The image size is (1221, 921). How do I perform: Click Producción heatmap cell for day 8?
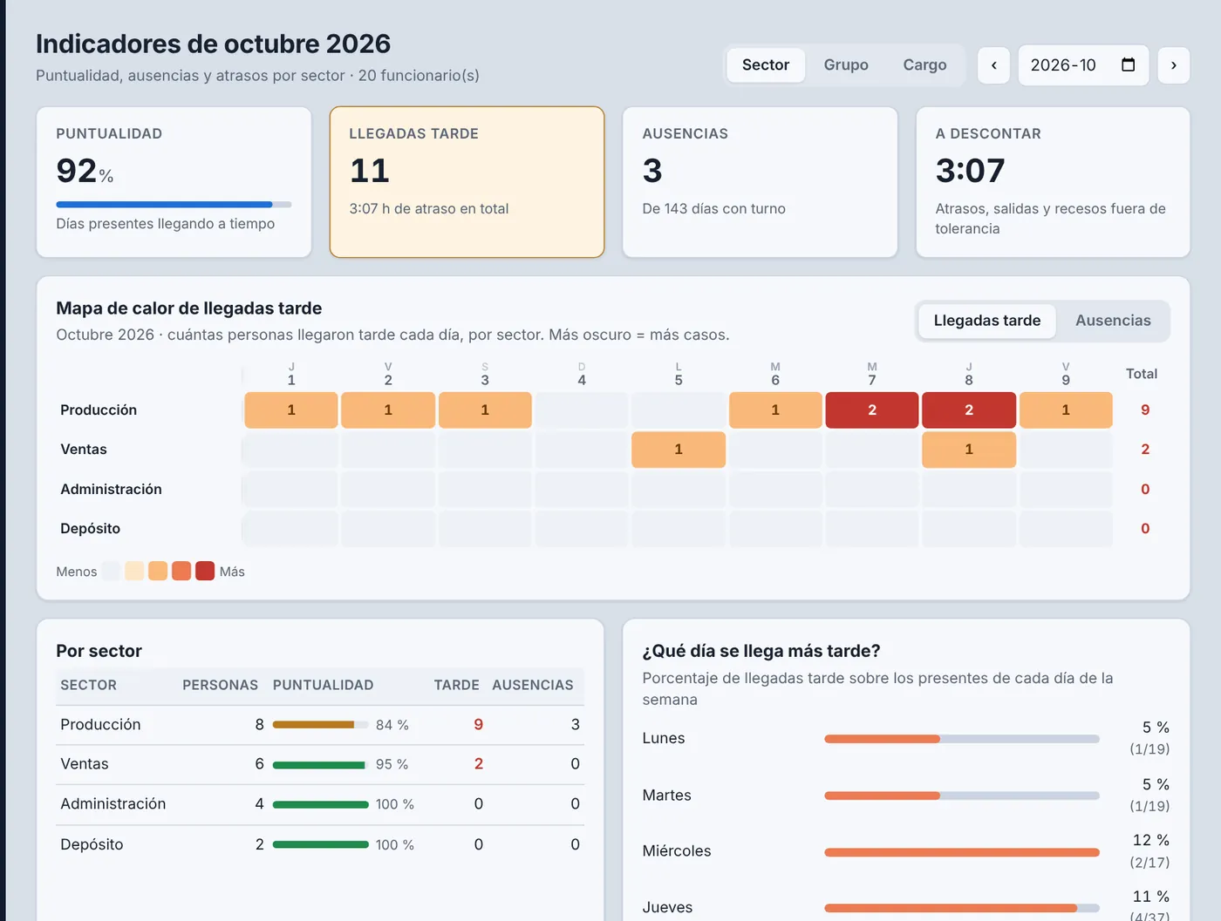pos(969,410)
